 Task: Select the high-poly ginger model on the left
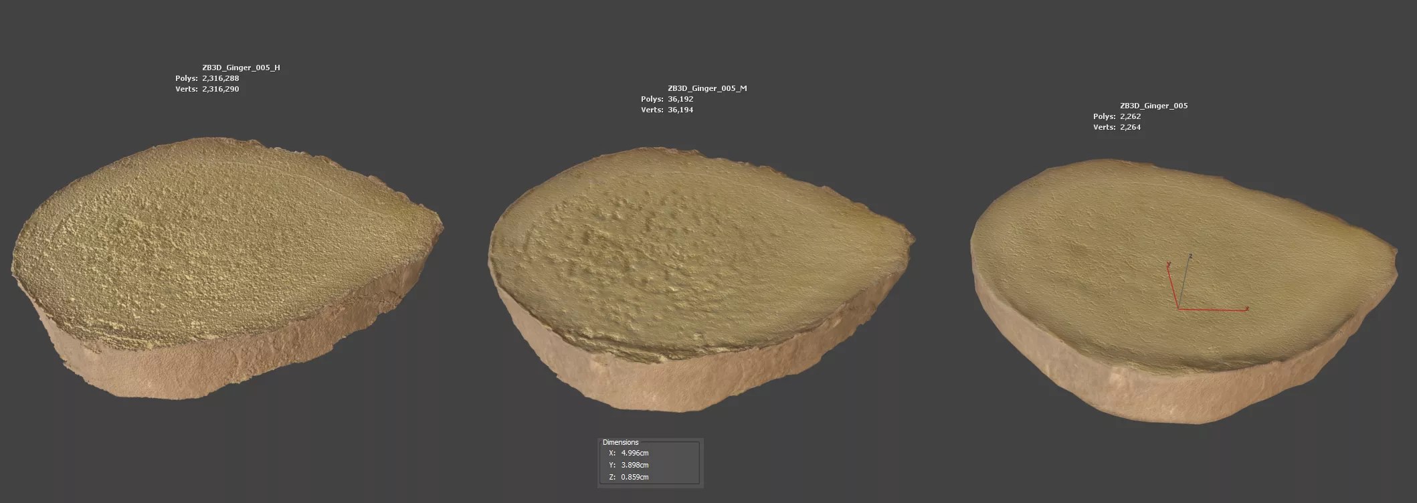[x=221, y=268]
